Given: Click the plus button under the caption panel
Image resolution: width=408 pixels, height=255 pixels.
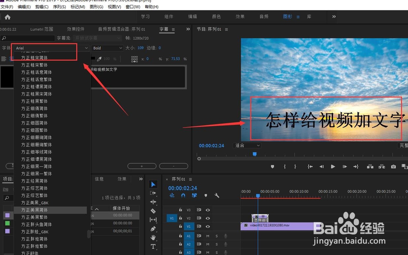Looking at the screenshot, I should click(142, 166).
